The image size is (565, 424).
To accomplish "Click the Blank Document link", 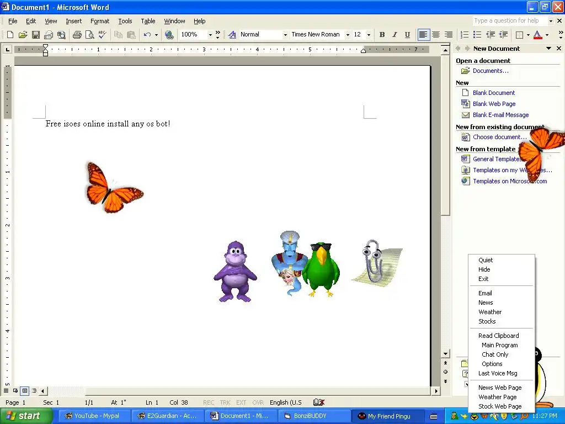I will tap(494, 93).
